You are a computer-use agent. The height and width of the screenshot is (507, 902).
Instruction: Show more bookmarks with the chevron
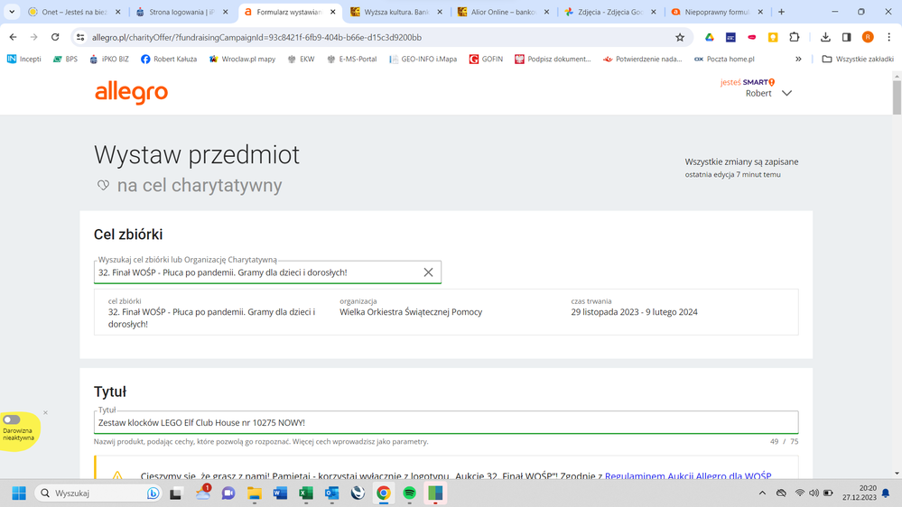(798, 60)
